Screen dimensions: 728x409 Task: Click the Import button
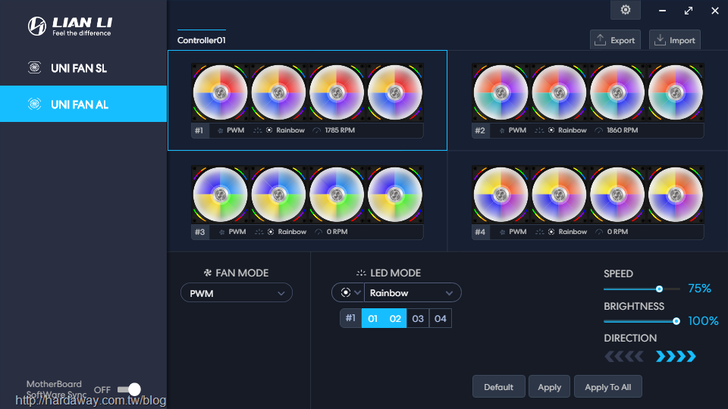point(675,40)
